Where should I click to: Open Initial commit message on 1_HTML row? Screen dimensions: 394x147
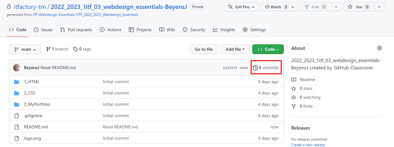click(x=116, y=82)
